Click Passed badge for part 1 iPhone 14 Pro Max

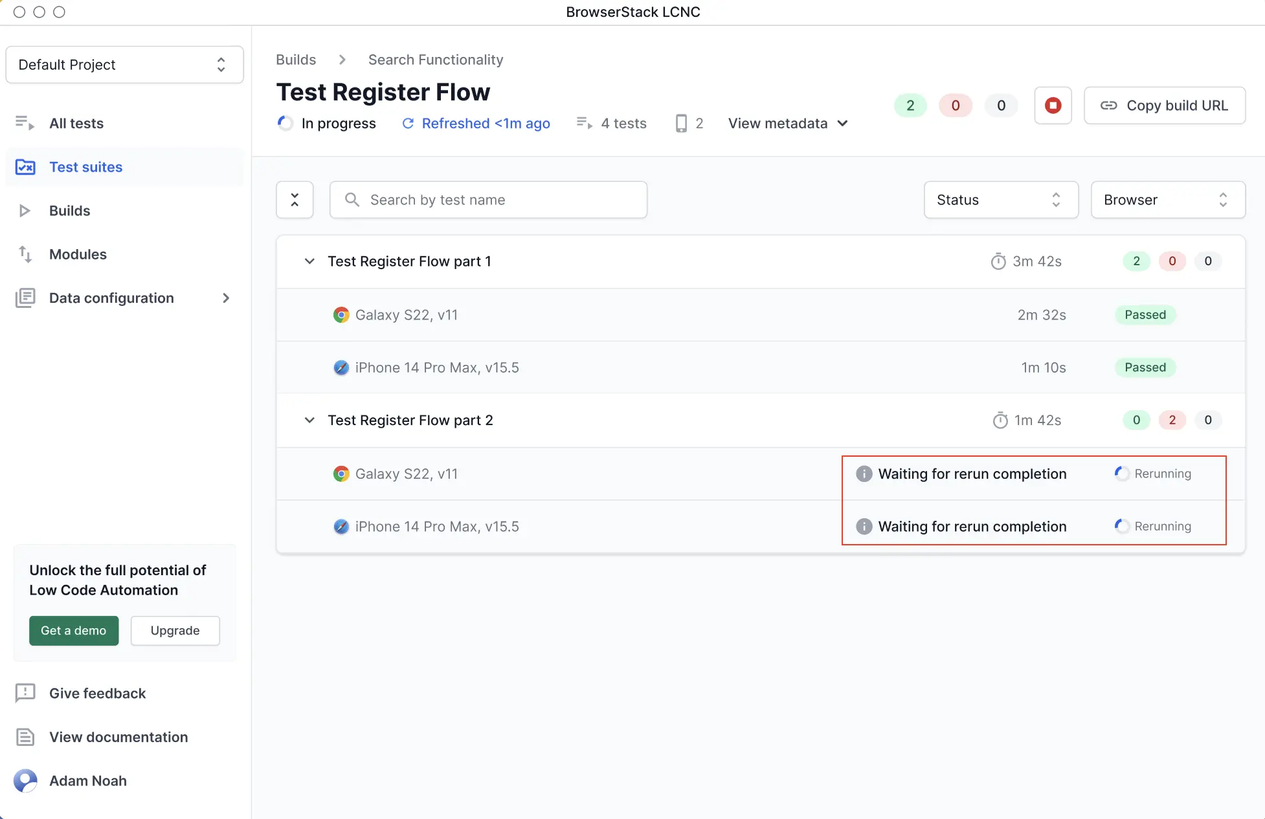click(x=1145, y=367)
